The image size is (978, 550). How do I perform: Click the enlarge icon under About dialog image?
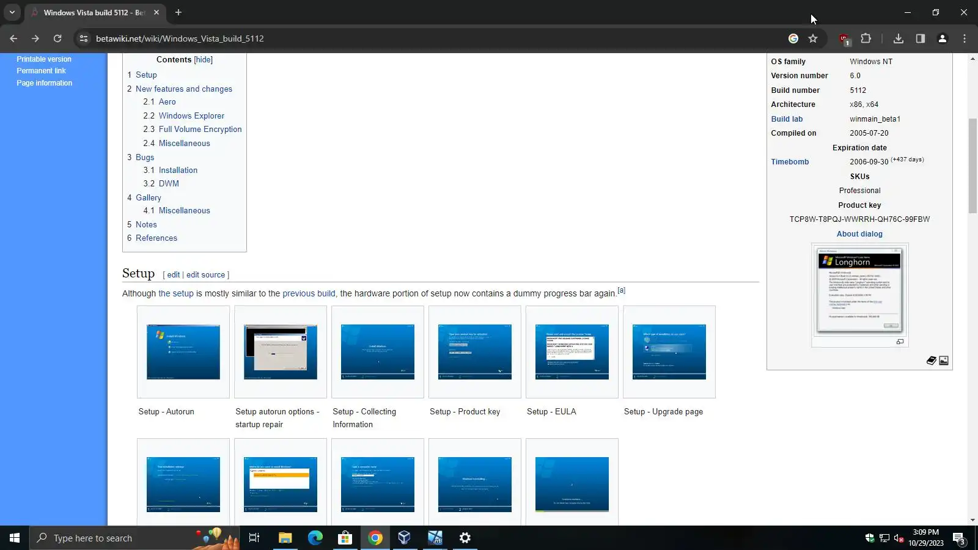pyautogui.click(x=900, y=342)
